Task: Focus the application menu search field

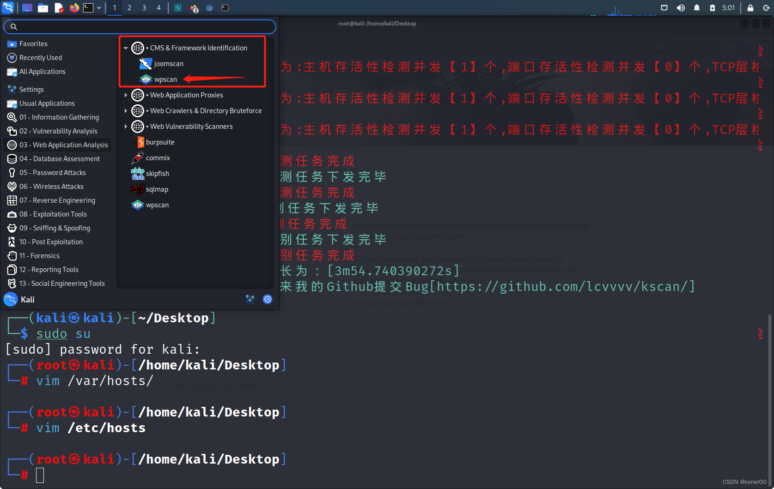Action: pos(140,27)
